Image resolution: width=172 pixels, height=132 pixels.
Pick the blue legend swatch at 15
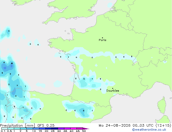click(42, 128)
